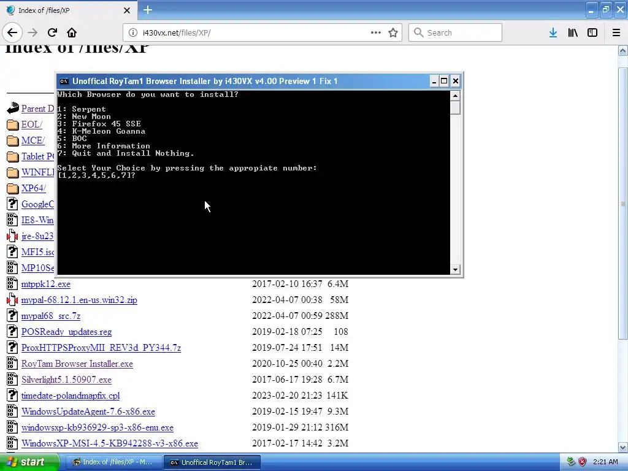Screen dimensions: 628x471
Task: Click the XP64 folder icon
Action: click(12, 188)
